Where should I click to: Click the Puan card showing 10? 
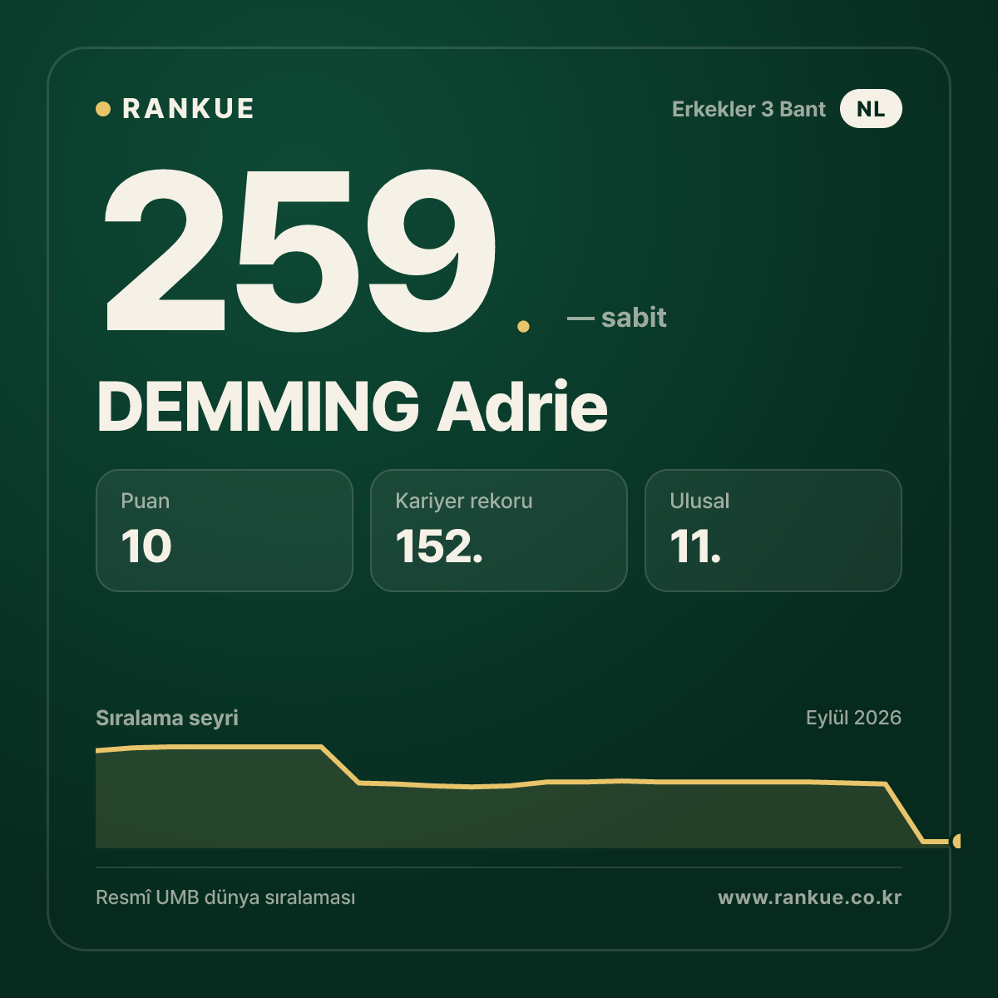click(225, 531)
